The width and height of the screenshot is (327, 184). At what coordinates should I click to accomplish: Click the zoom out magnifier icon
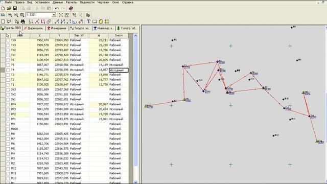tap(16, 15)
